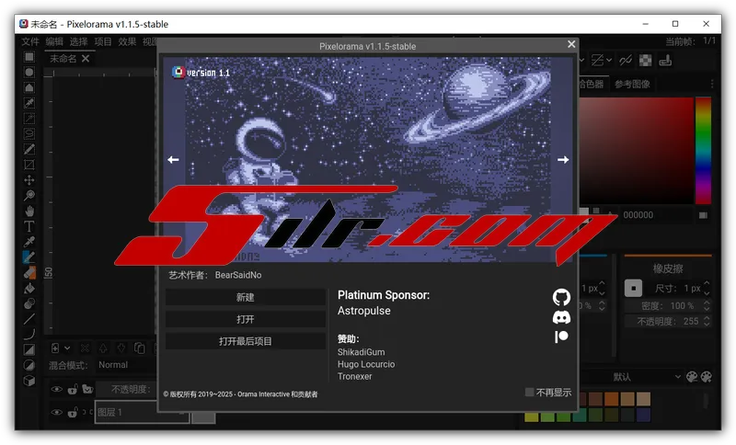Open the 编辑 menu
The height and width of the screenshot is (445, 736).
click(54, 41)
